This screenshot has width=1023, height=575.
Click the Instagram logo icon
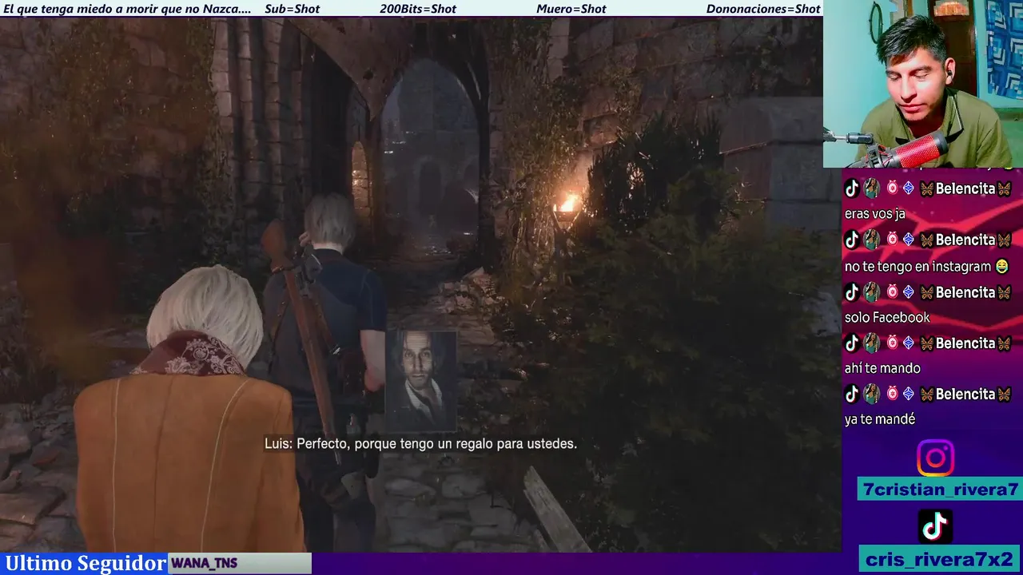click(x=935, y=458)
